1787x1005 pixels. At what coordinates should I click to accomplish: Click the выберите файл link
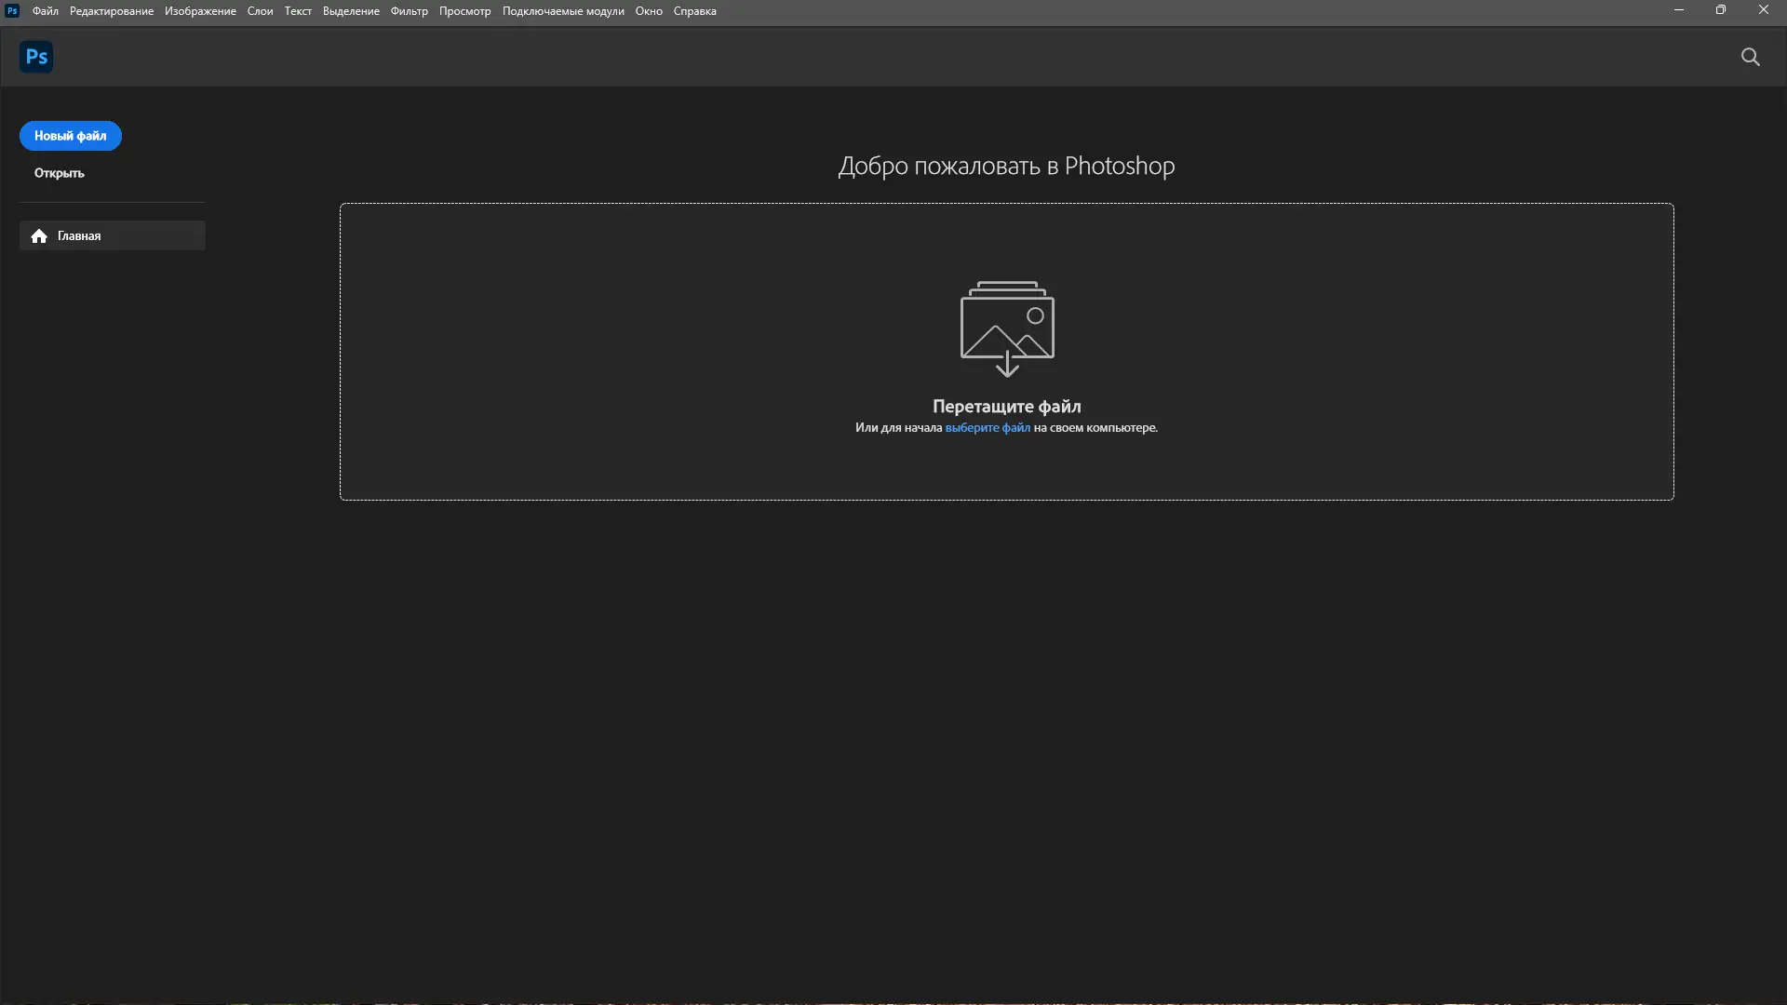(x=988, y=428)
